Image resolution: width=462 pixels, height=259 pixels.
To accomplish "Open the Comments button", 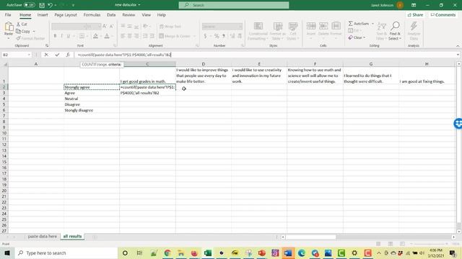I will coord(443,14).
